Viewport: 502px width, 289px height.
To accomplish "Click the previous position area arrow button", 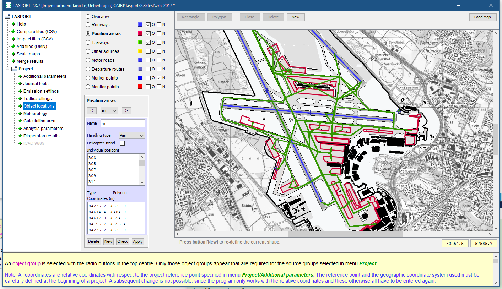I will pyautogui.click(x=92, y=110).
